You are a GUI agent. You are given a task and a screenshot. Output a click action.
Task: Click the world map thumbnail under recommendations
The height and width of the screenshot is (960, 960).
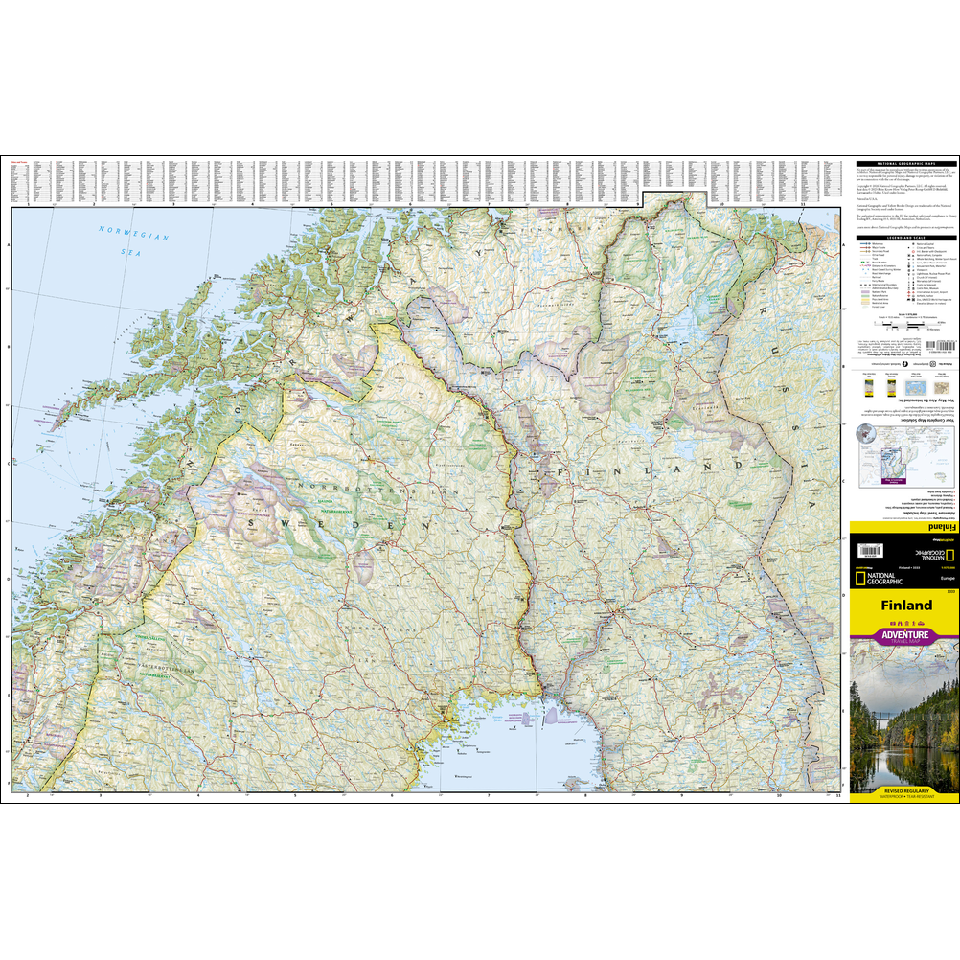click(916, 388)
